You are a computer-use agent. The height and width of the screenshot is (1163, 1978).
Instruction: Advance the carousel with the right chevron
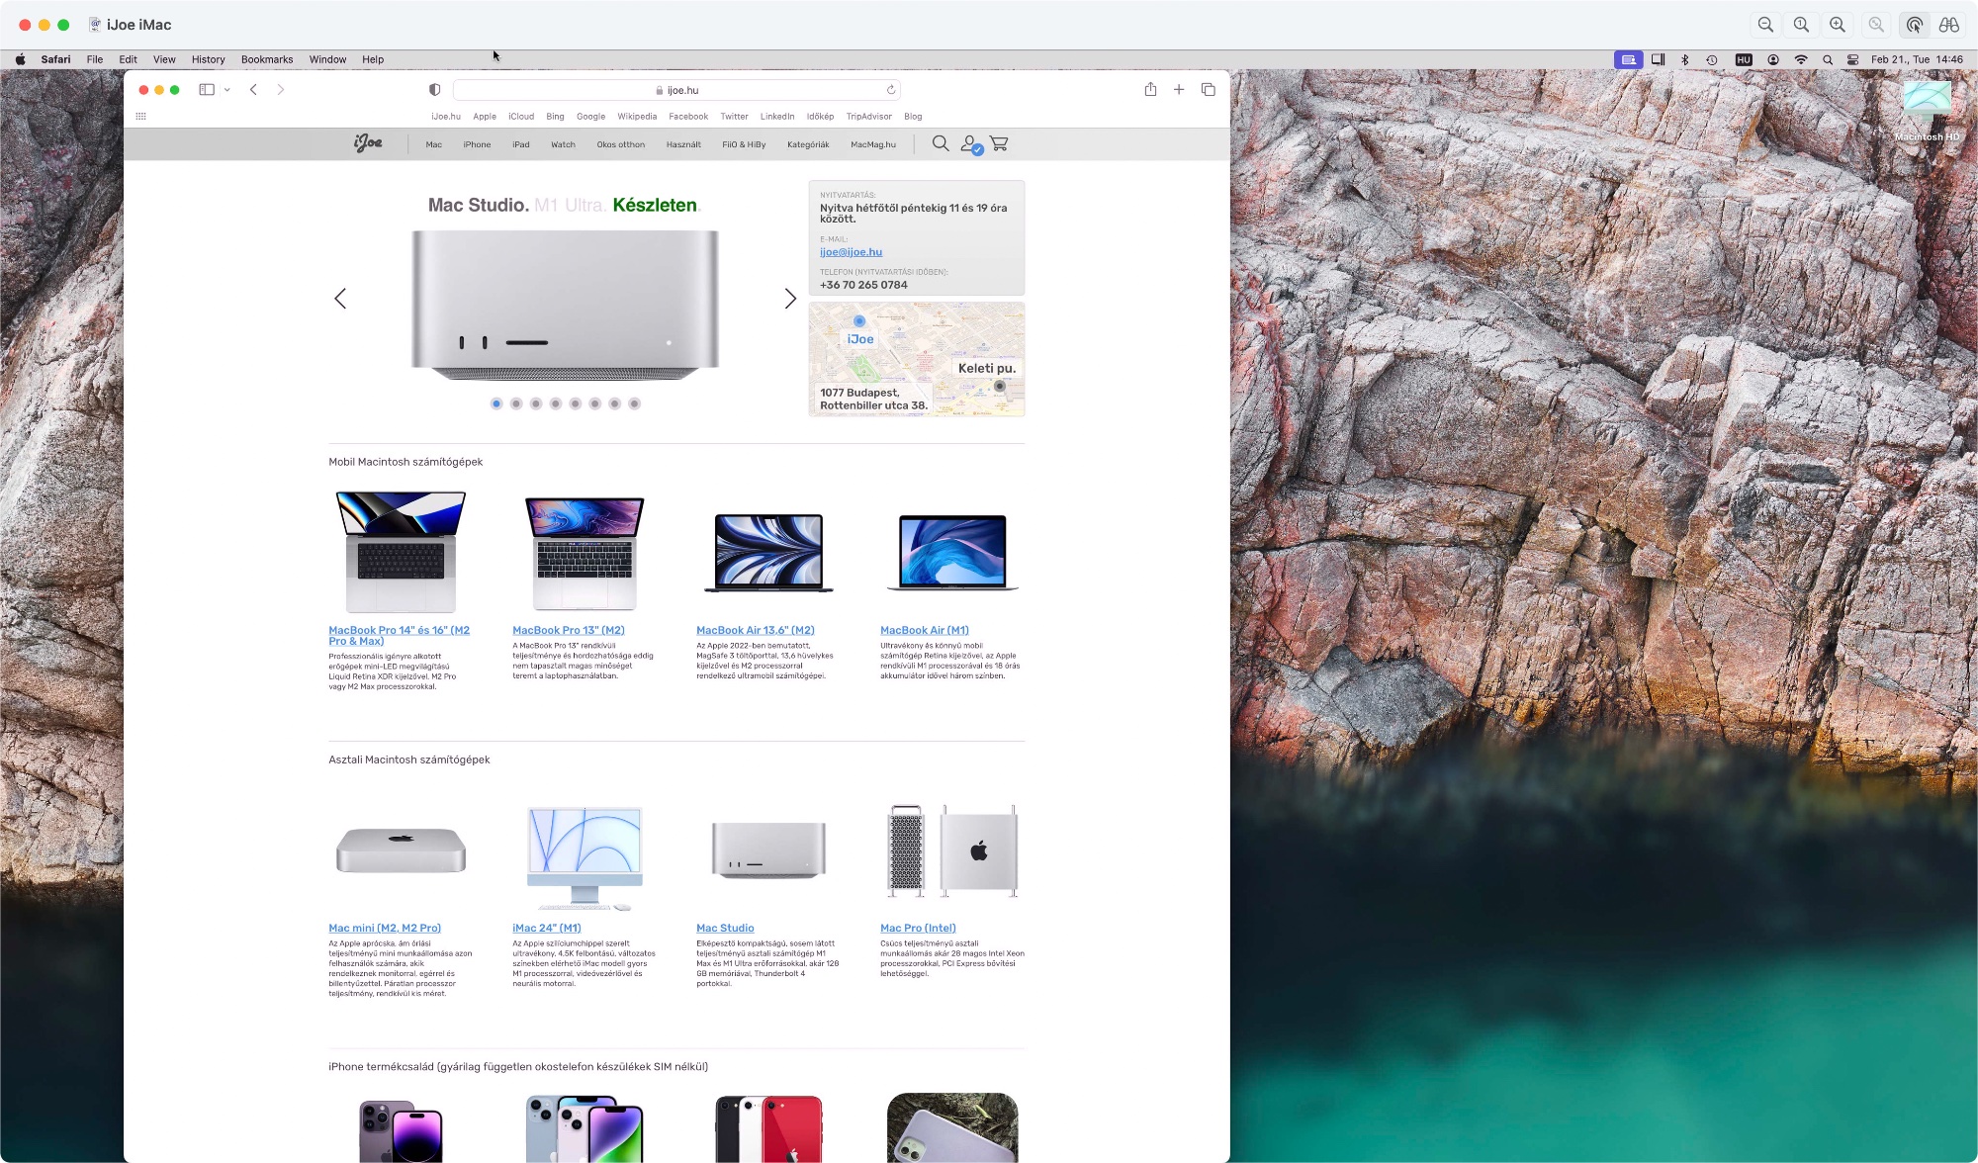790,299
